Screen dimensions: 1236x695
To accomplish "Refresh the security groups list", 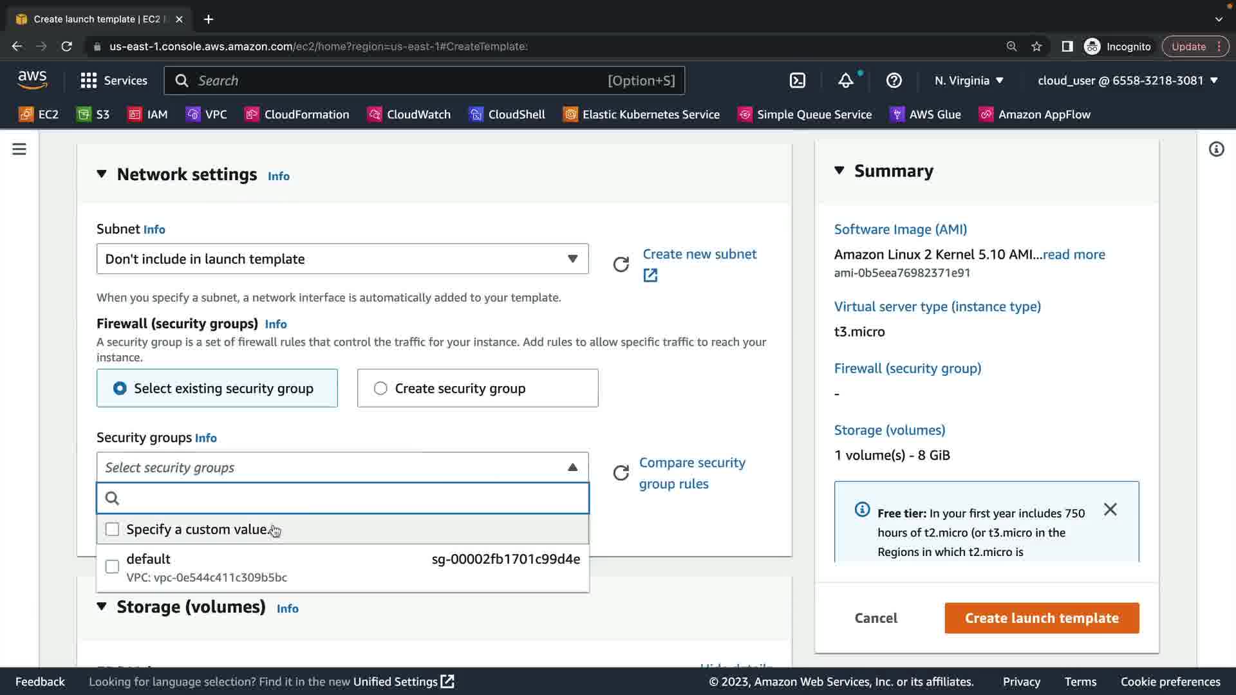I will click(x=621, y=473).
